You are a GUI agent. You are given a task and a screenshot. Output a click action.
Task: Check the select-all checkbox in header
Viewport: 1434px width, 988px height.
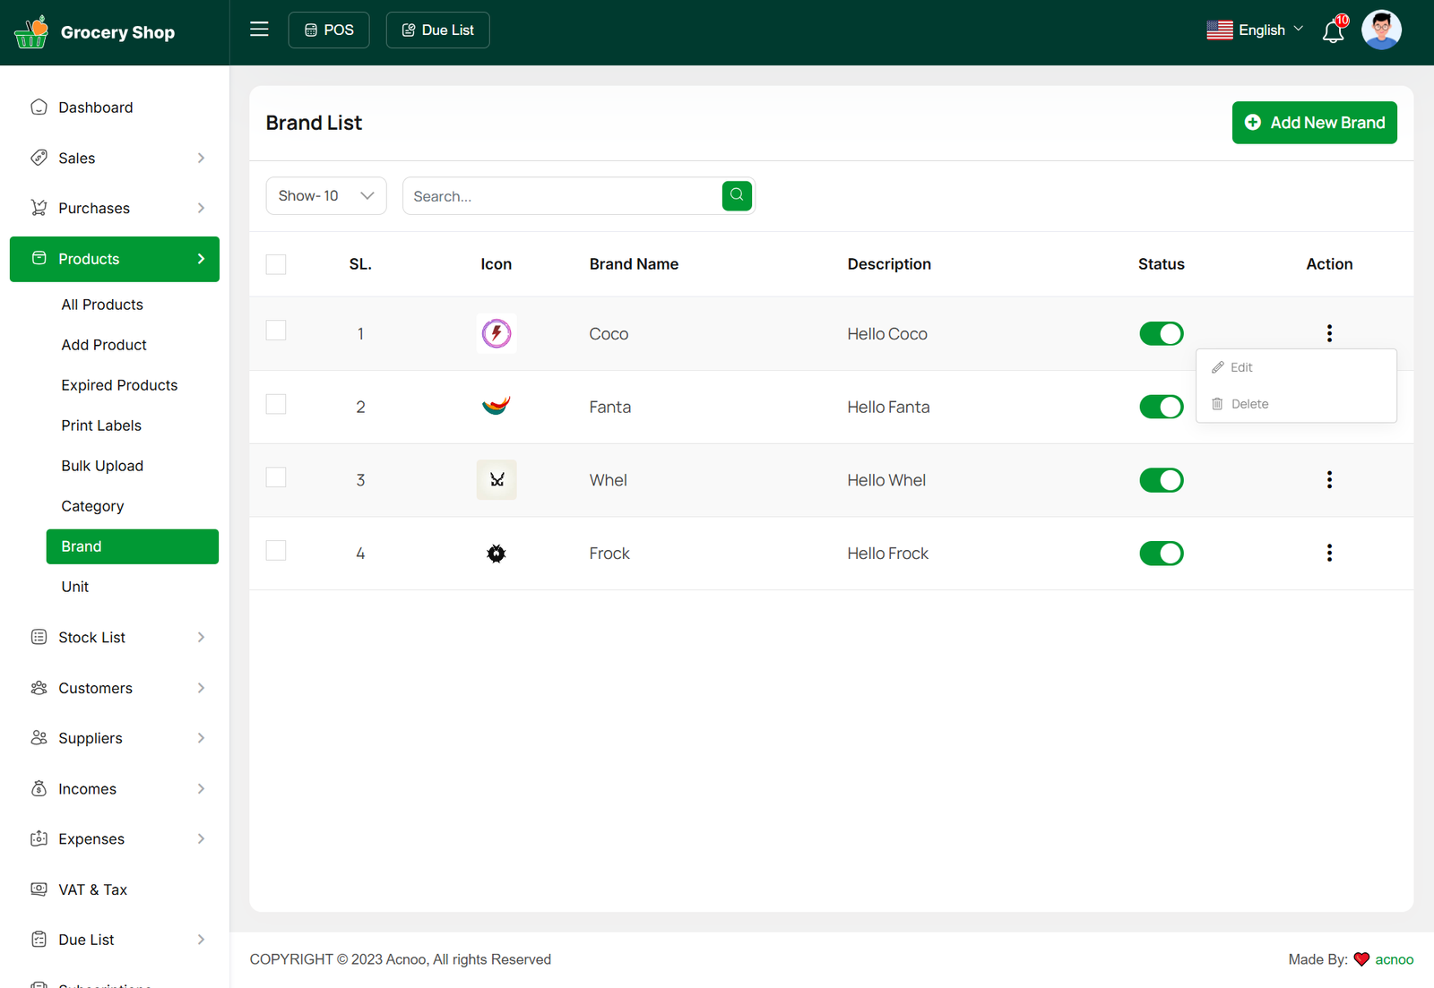276,264
